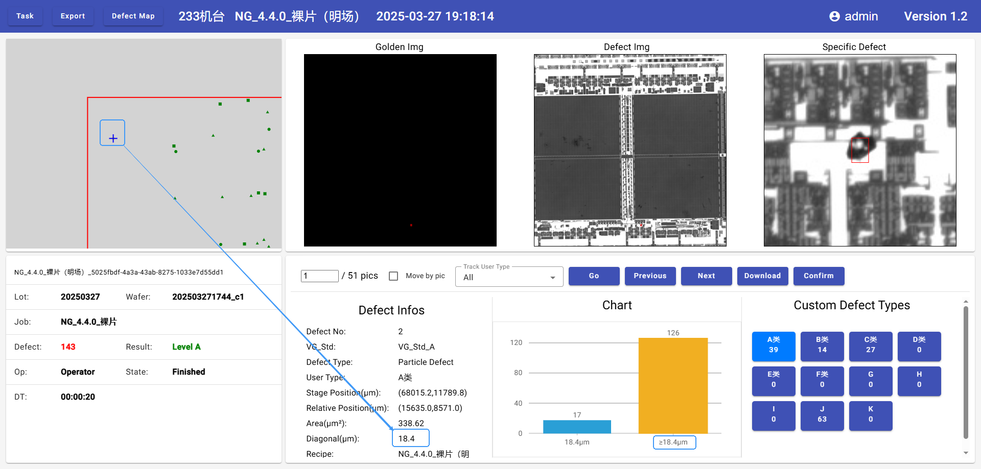Classify the defect as C类

(x=870, y=346)
